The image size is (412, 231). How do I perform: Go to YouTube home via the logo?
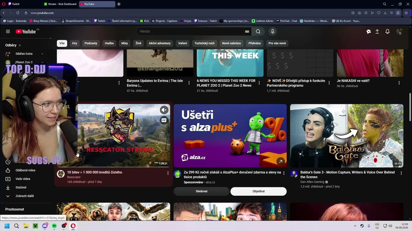pos(26,31)
